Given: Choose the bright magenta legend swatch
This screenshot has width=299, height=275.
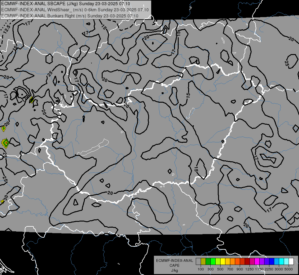Looking at the screenshot, I should point(257,262).
